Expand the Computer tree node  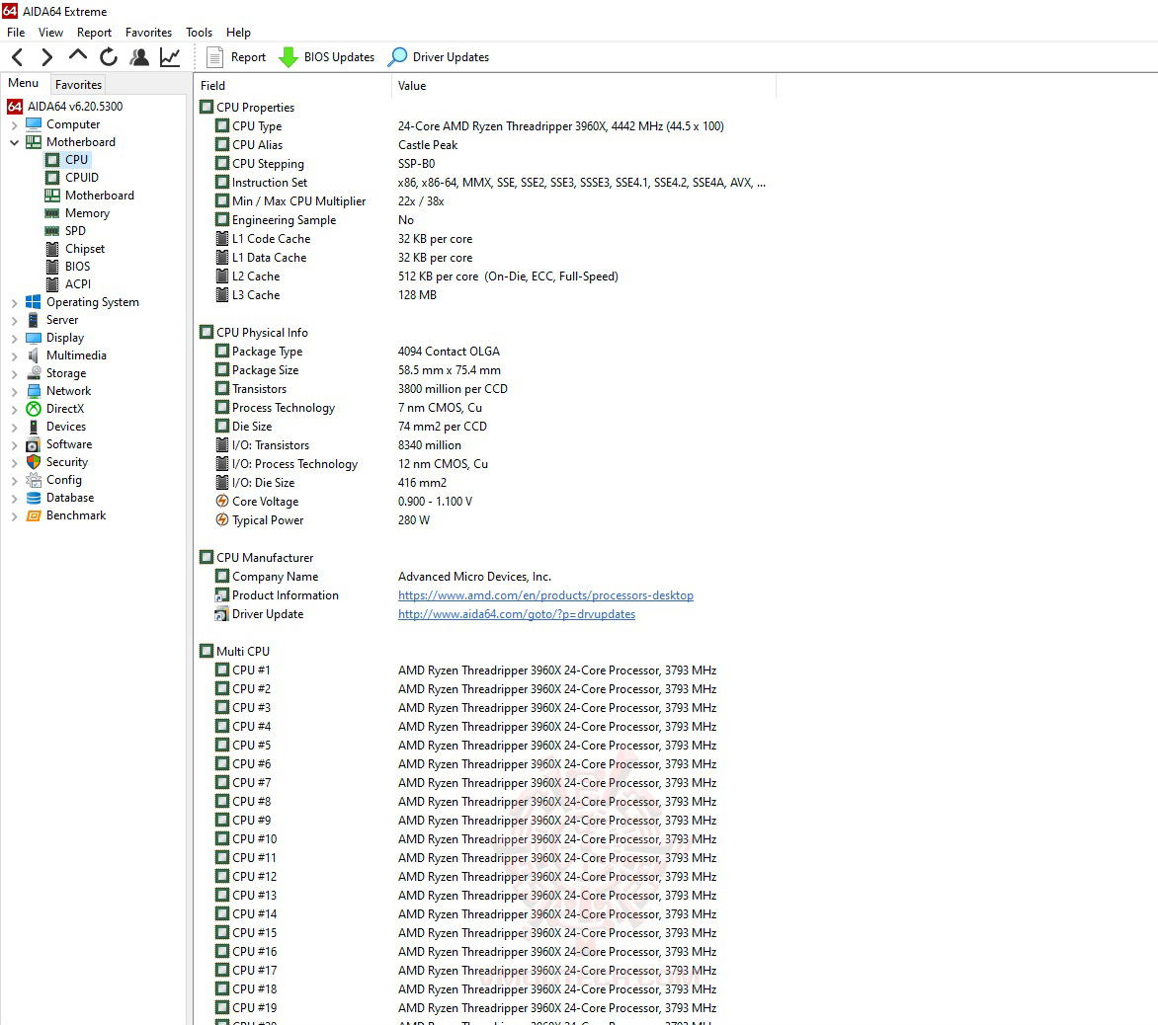click(x=14, y=124)
